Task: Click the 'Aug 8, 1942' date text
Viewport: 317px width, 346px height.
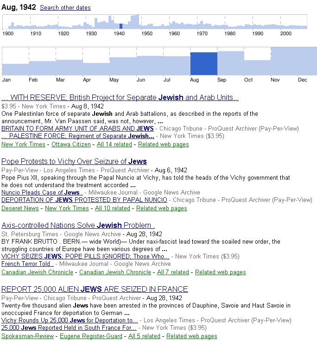Action: [88, 107]
